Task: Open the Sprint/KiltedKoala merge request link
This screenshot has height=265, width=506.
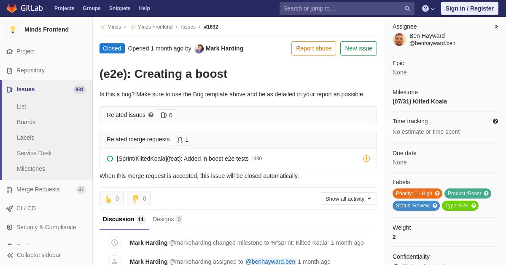Action: [183, 159]
